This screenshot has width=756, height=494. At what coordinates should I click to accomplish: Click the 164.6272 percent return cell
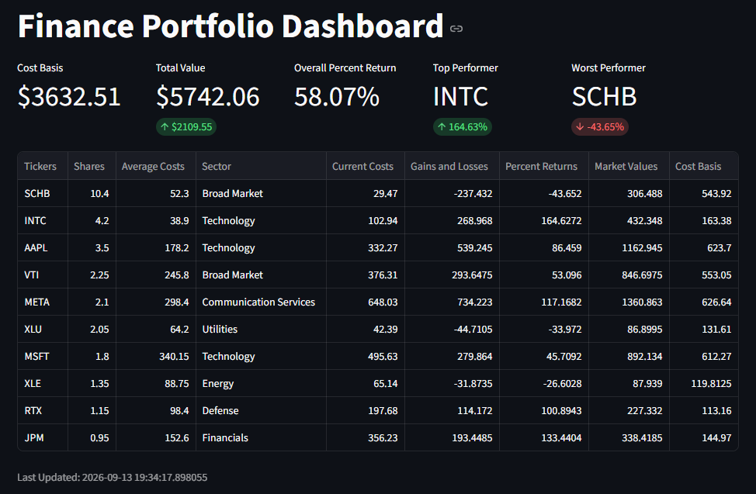click(x=544, y=221)
